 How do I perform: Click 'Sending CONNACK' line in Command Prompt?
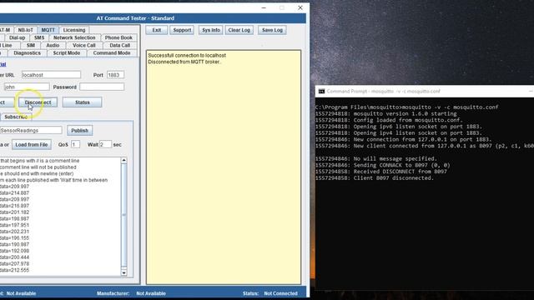[383, 165]
